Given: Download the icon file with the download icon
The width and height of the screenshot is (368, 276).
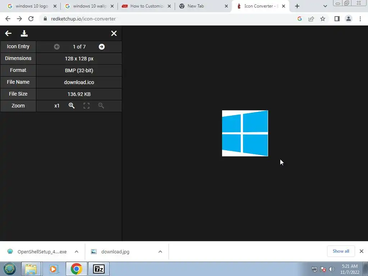Looking at the screenshot, I should tap(24, 33).
